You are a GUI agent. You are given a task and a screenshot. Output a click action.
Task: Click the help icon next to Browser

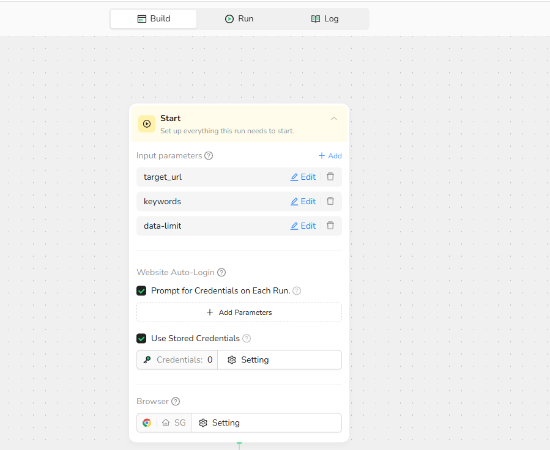point(176,402)
